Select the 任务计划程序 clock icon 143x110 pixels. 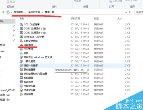[x=21, y=65]
